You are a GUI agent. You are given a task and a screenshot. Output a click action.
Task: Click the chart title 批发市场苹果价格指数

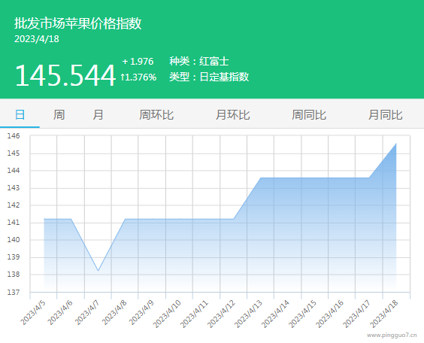click(78, 23)
